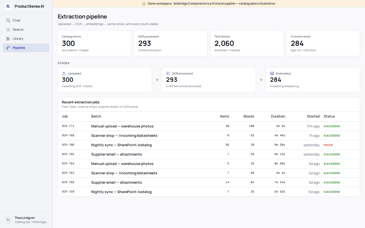Image resolution: width=365 pixels, height=228 pixels.
Task: Click the Recent extraction jobs heading
Action: [81, 102]
